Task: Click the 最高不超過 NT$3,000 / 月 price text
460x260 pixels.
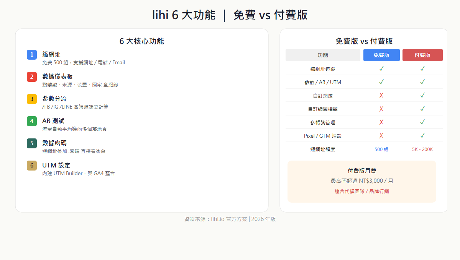Action: pyautogui.click(x=362, y=181)
